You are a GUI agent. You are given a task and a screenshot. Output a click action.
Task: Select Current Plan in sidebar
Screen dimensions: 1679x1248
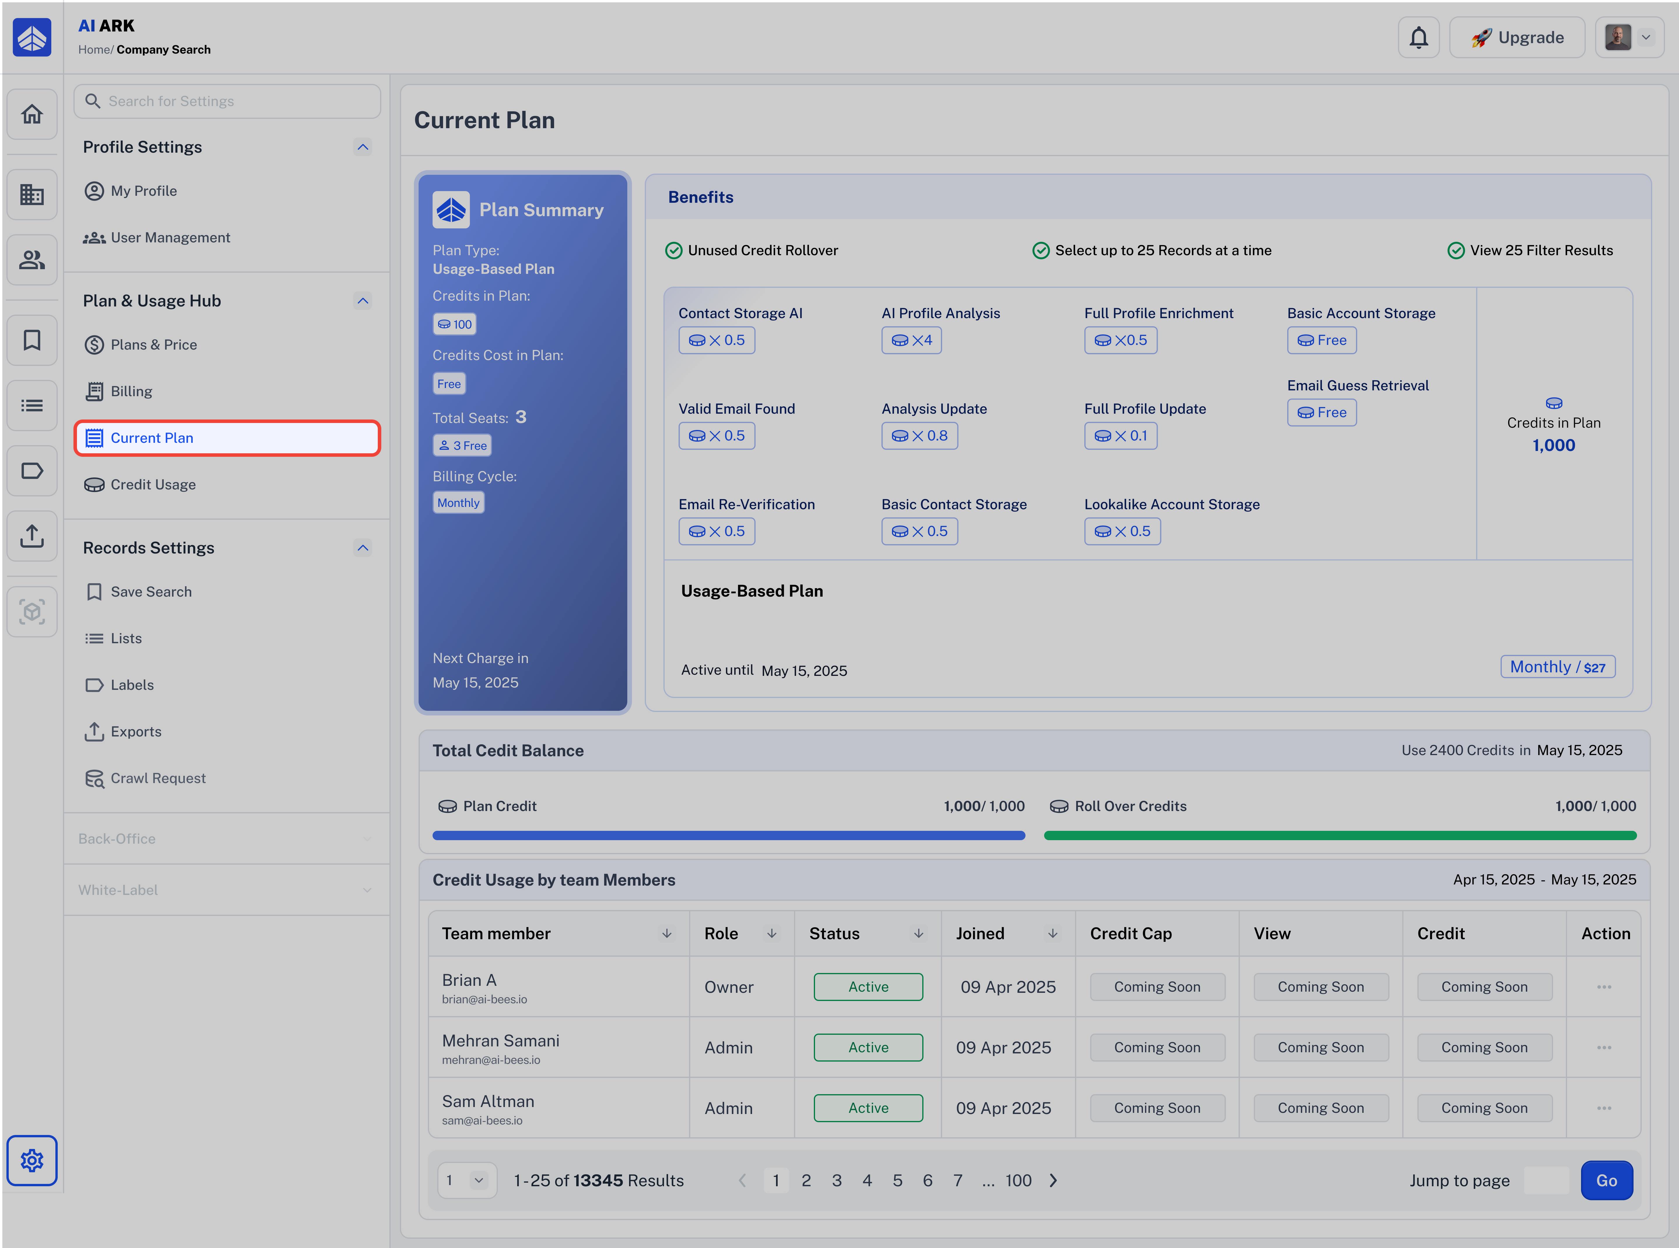pos(227,438)
